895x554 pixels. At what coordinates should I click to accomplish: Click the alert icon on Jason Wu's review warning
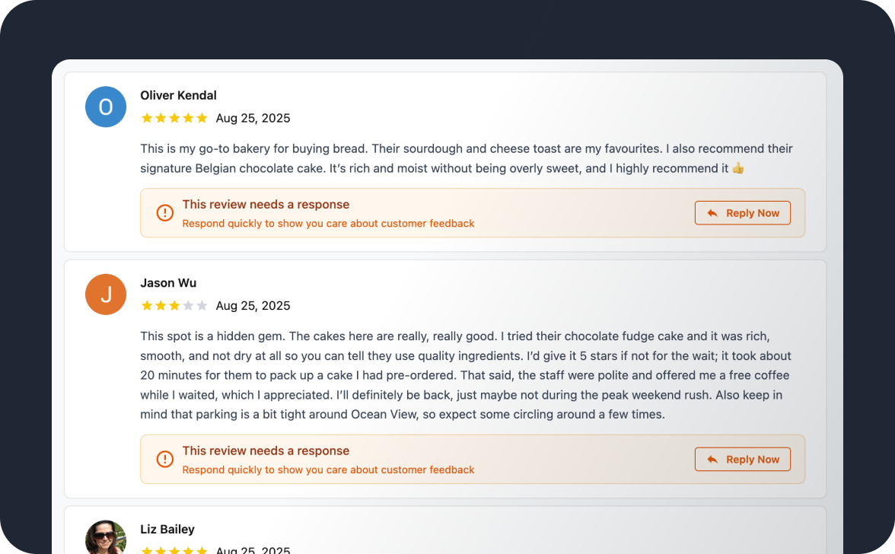tap(165, 459)
